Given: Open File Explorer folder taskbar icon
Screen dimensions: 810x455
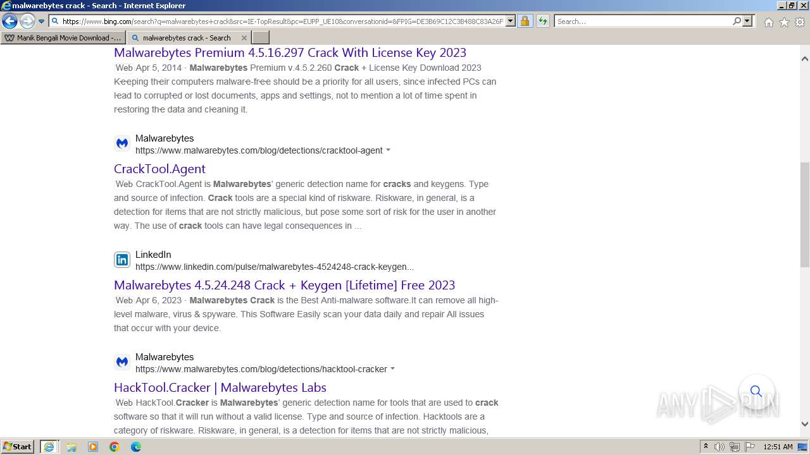Looking at the screenshot, I should (72, 447).
